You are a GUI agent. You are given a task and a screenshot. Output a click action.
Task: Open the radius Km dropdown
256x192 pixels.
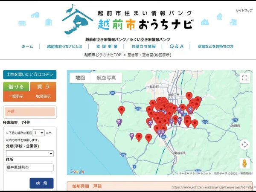coord(38,133)
